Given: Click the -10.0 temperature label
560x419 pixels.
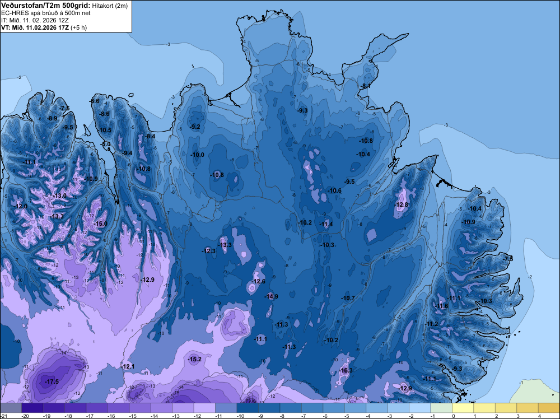Looking at the screenshot, I should 198,155.
